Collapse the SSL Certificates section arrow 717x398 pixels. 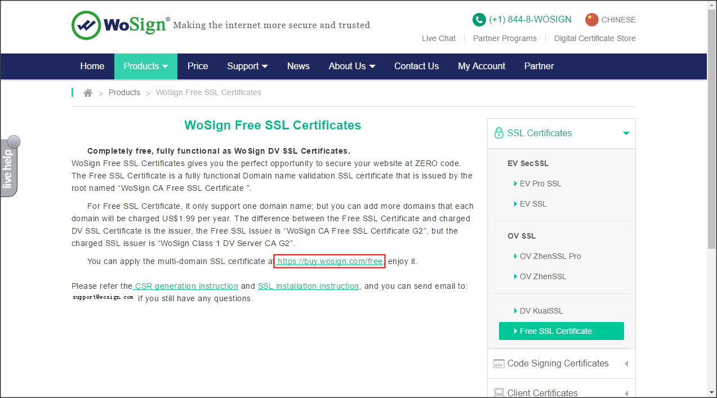pos(626,133)
